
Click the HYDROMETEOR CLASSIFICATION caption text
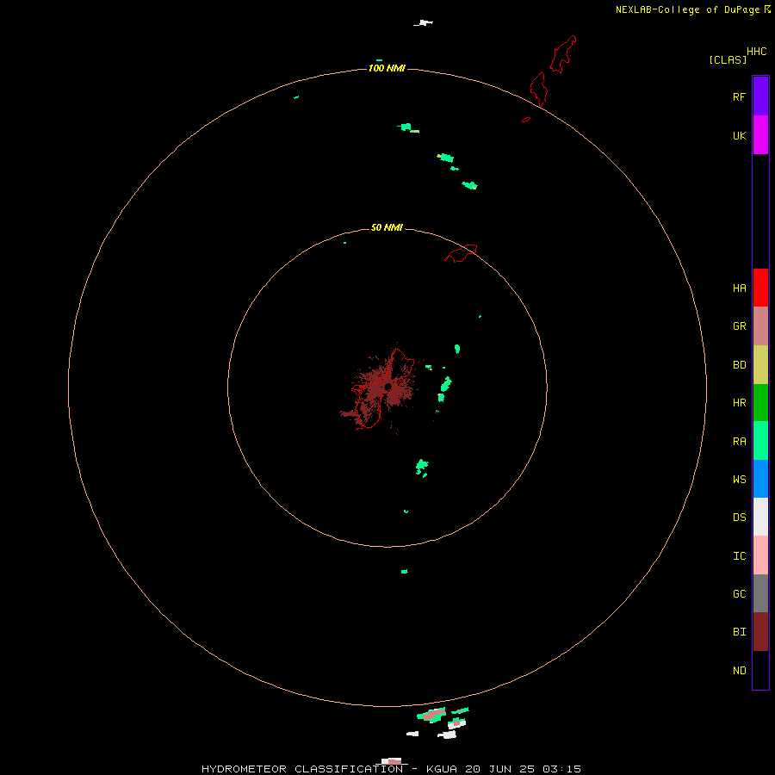pyautogui.click(x=302, y=769)
